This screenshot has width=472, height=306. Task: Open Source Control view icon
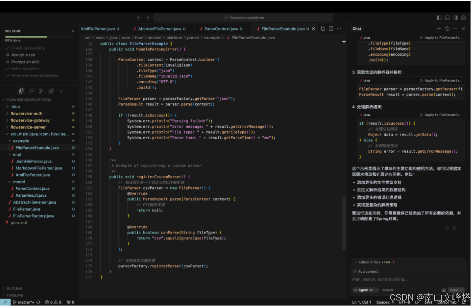click(41, 91)
